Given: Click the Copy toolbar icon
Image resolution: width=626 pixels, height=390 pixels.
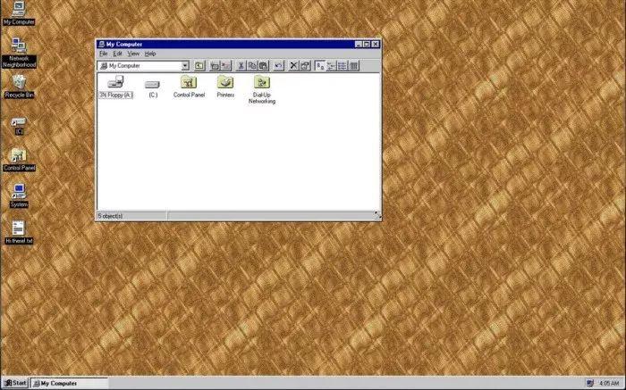Looking at the screenshot, I should pos(252,66).
